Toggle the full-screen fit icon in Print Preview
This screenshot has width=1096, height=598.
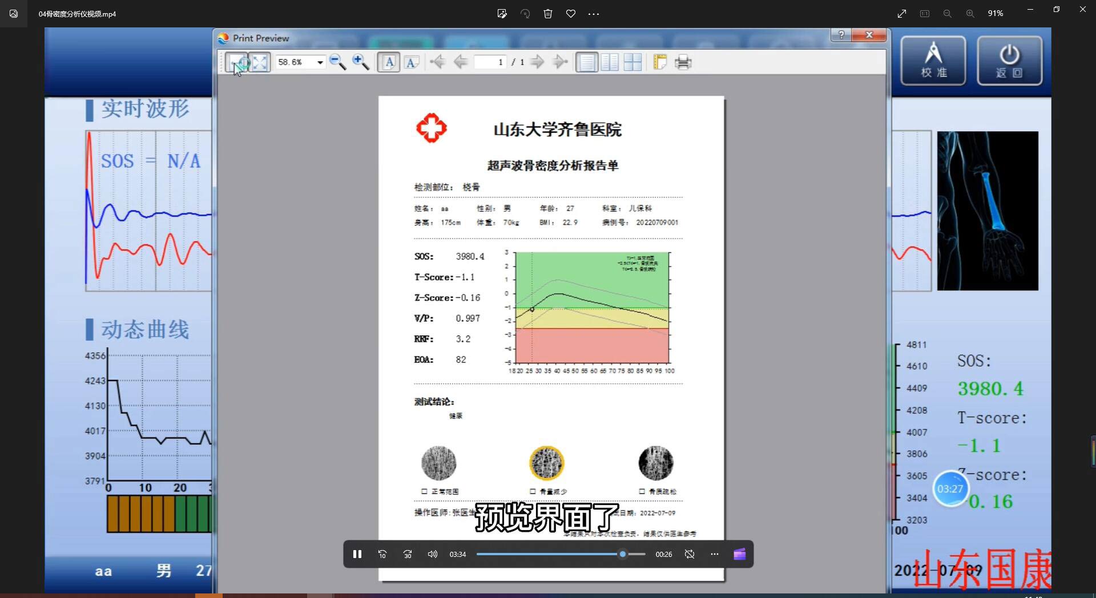click(260, 62)
